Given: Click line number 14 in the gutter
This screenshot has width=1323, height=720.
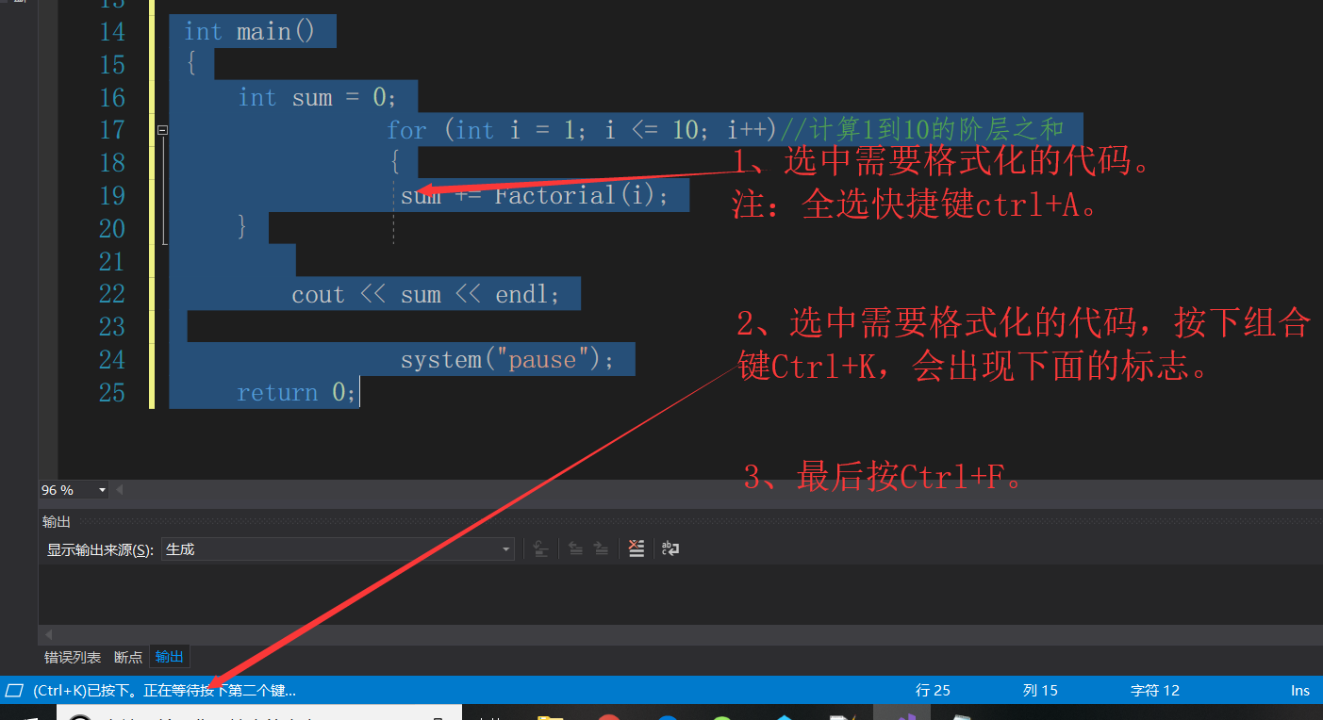Looking at the screenshot, I should [x=112, y=32].
